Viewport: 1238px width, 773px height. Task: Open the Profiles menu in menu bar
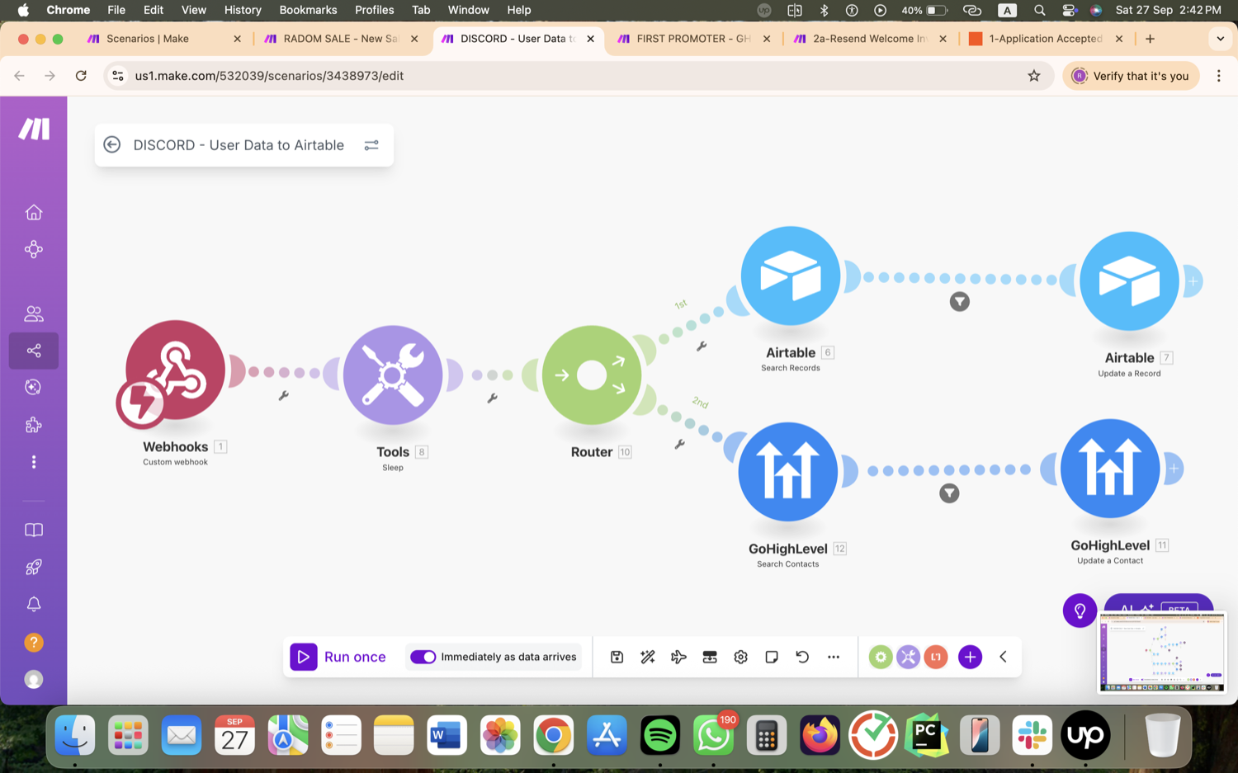pos(374,10)
